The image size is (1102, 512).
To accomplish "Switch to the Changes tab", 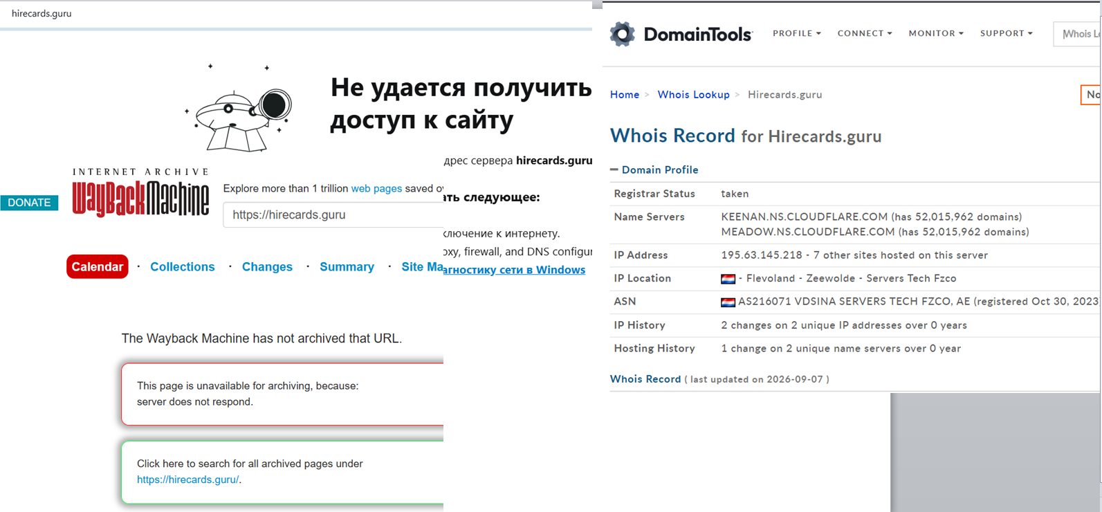I will pyautogui.click(x=267, y=267).
